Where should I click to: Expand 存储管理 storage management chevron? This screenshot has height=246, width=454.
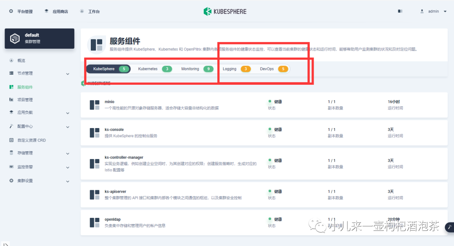tap(67, 154)
